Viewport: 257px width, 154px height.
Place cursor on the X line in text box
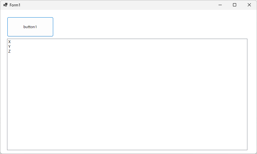pos(128,42)
